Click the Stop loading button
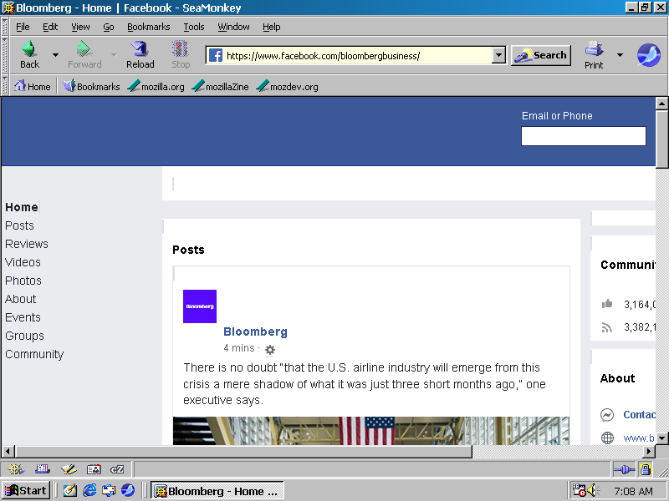Image resolution: width=669 pixels, height=501 pixels. [x=181, y=54]
